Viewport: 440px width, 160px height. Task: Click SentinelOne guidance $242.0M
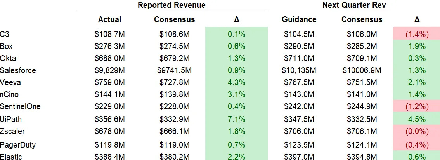(x=299, y=106)
